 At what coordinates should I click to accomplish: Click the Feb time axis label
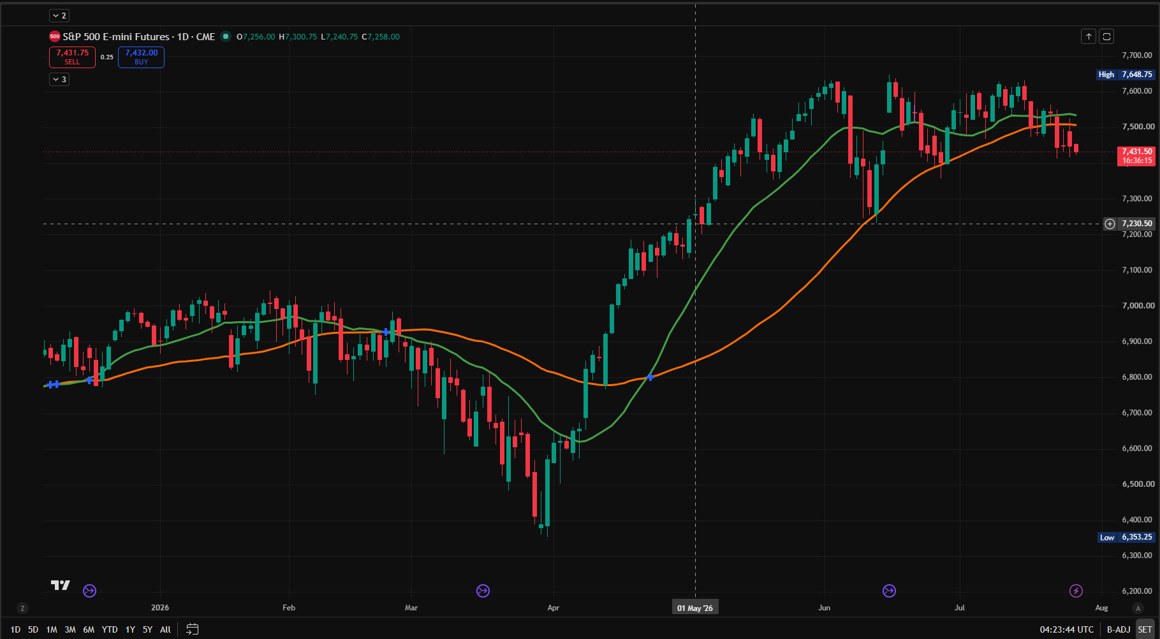click(289, 608)
